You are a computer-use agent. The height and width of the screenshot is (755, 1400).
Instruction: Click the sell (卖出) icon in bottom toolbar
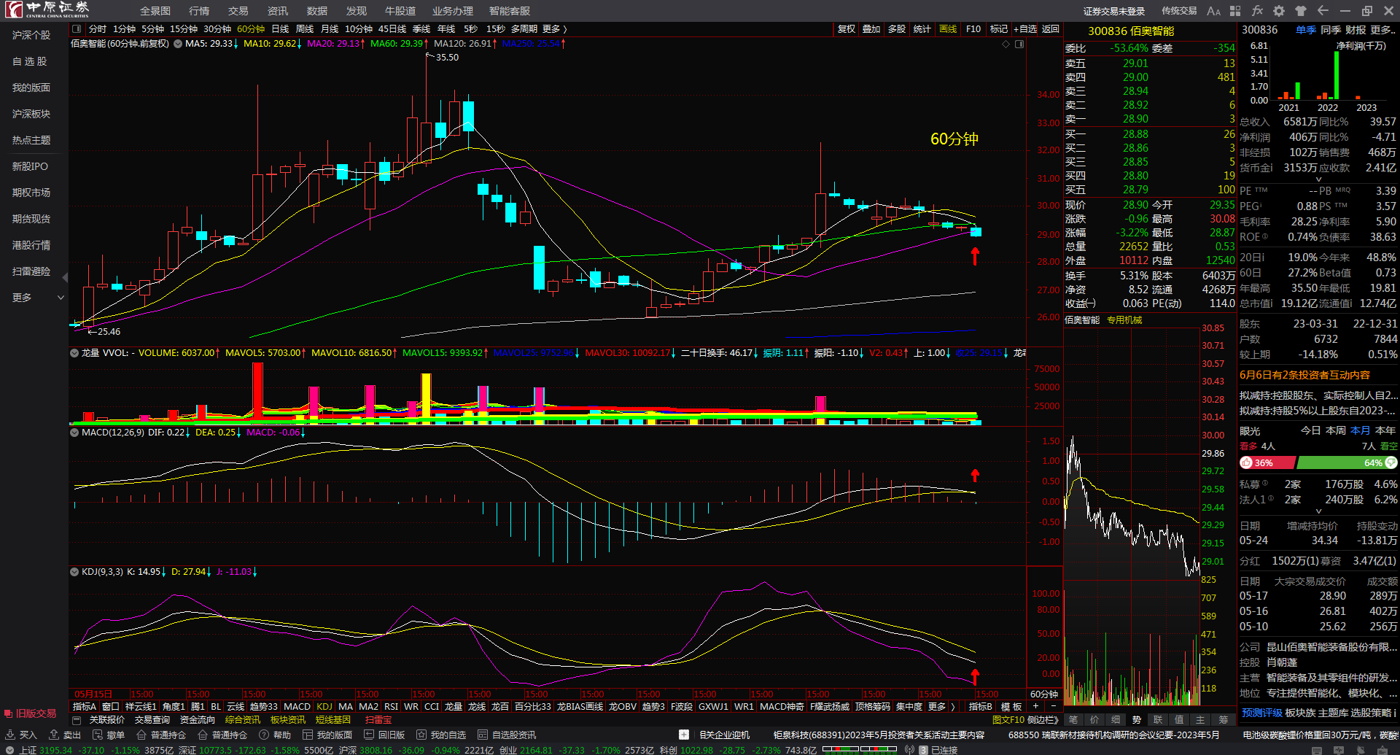(54, 735)
